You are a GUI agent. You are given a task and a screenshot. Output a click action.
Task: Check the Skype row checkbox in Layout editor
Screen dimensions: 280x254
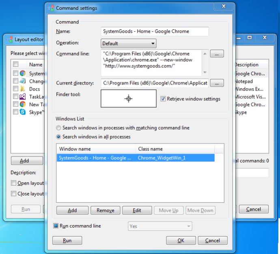[x=16, y=112]
